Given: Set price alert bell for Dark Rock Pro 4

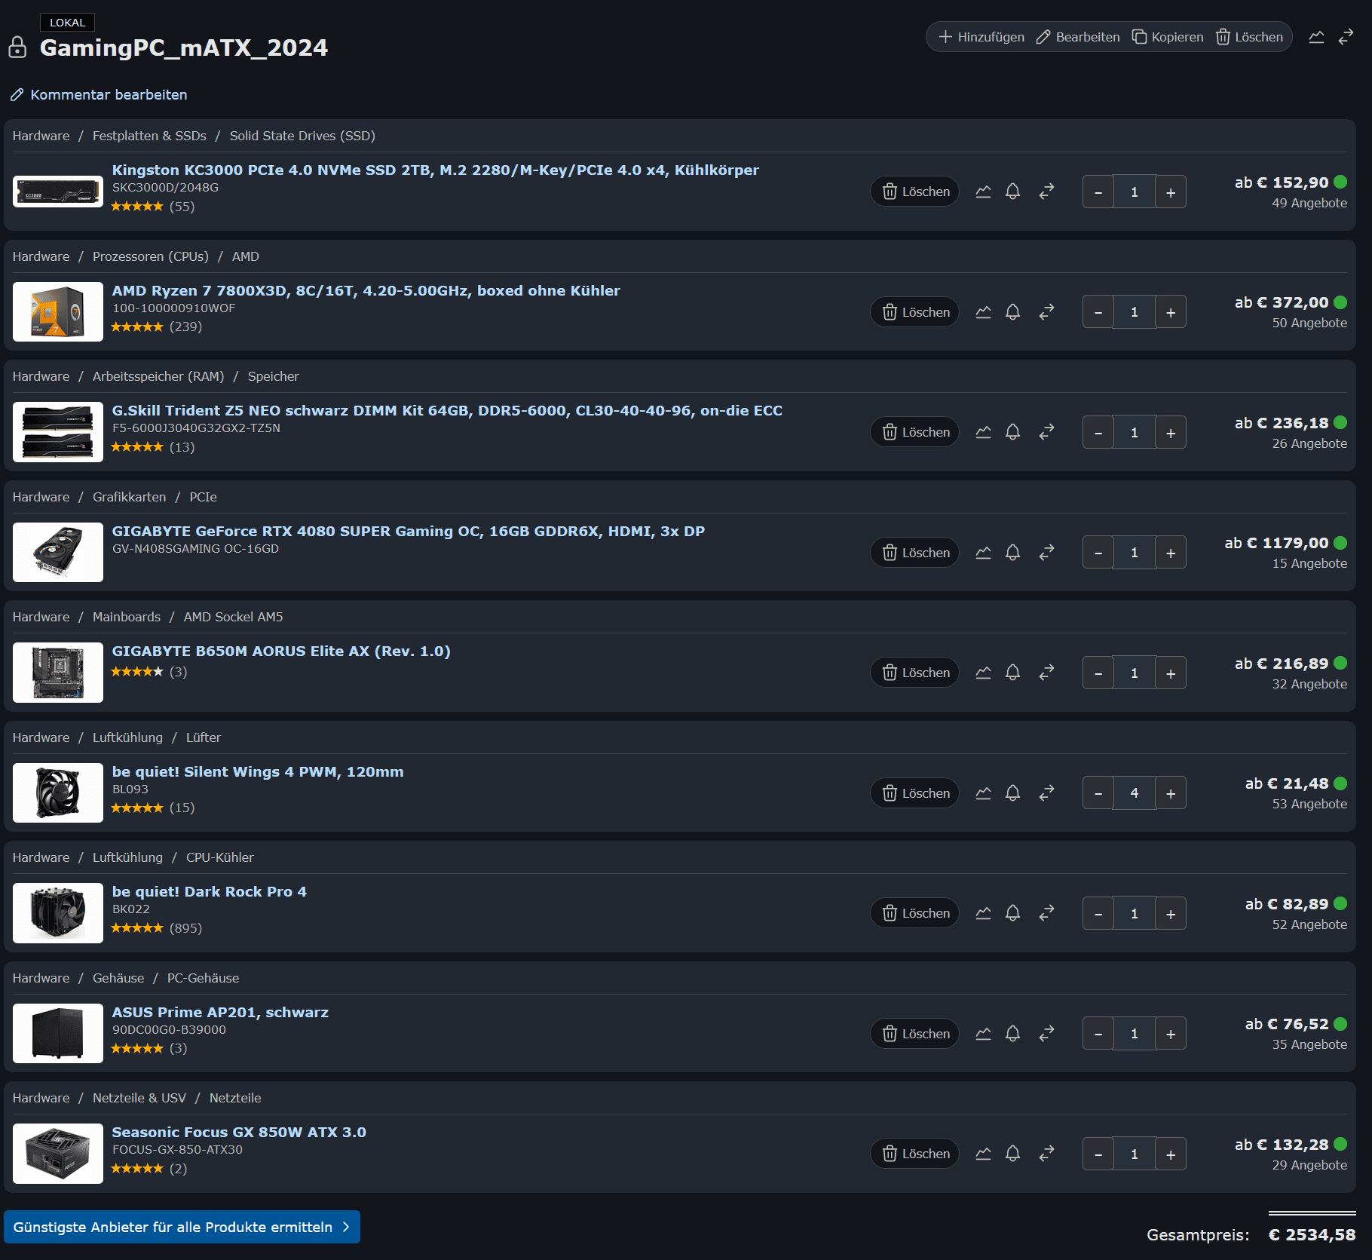Looking at the screenshot, I should pyautogui.click(x=1012, y=913).
